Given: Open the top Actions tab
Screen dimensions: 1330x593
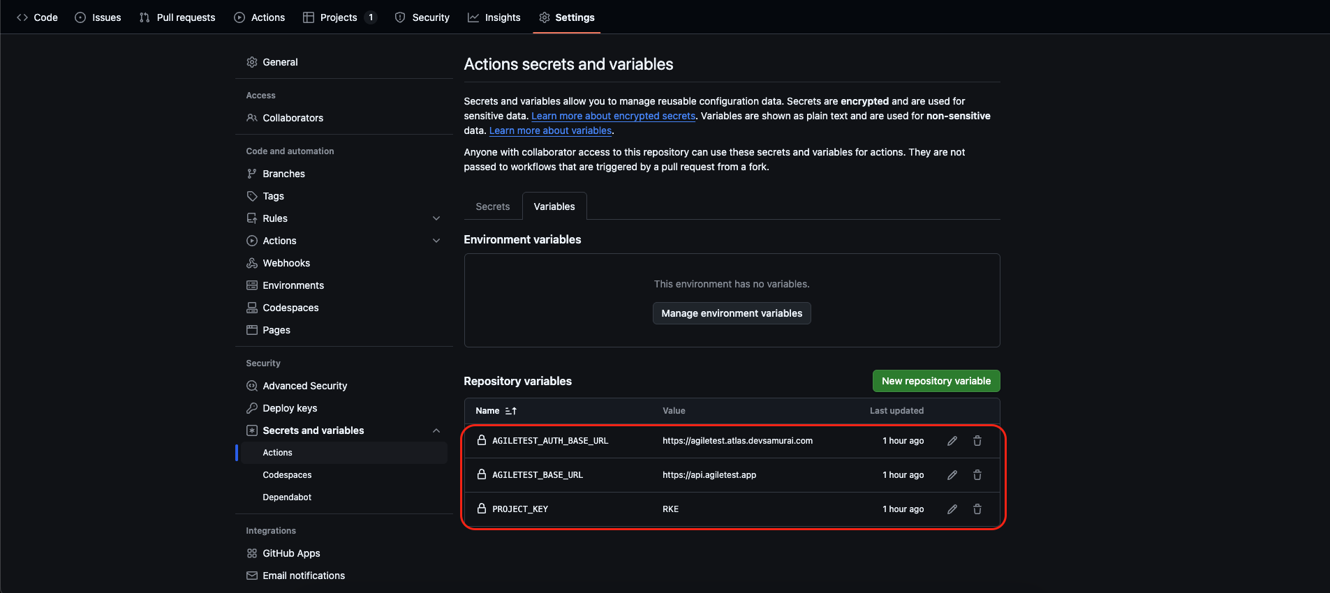Looking at the screenshot, I should pos(260,17).
